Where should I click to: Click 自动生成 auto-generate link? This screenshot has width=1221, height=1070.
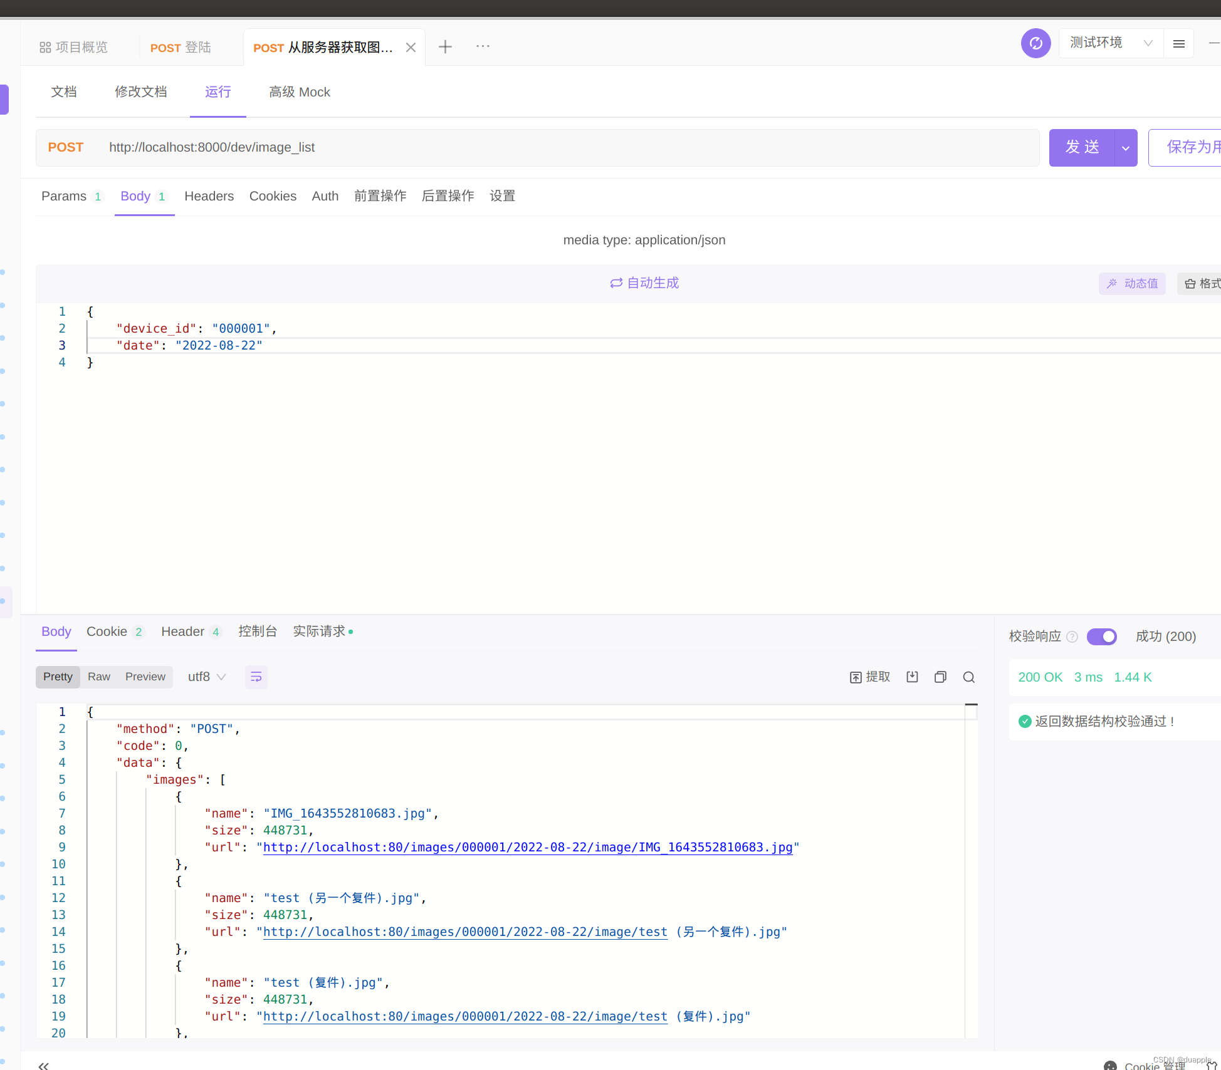pyautogui.click(x=644, y=283)
